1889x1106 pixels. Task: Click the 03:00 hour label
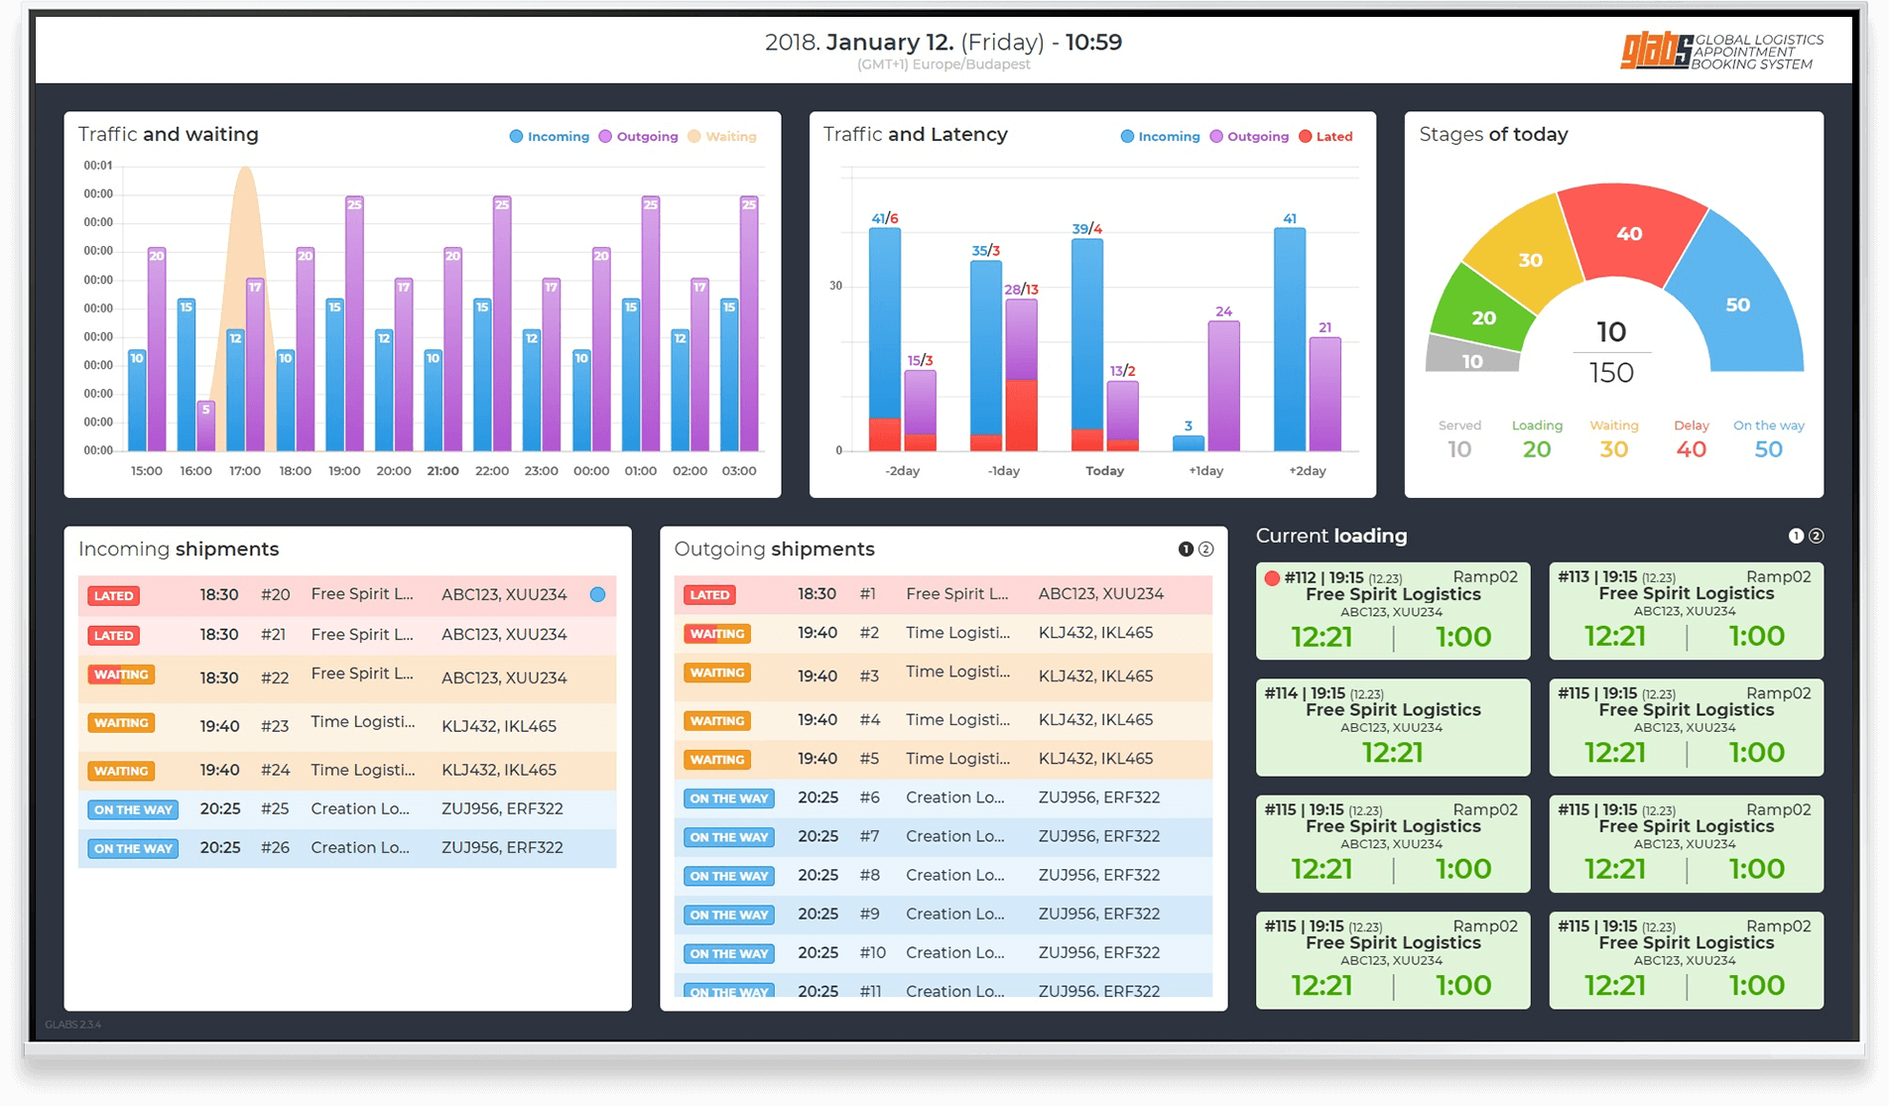[738, 471]
